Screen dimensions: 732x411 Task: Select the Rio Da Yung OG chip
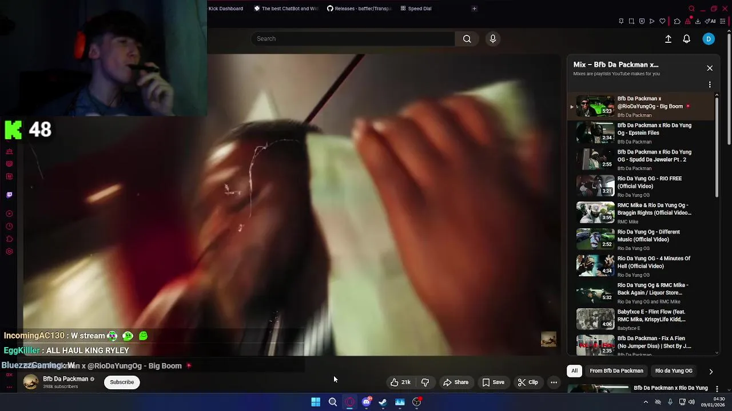click(x=674, y=371)
